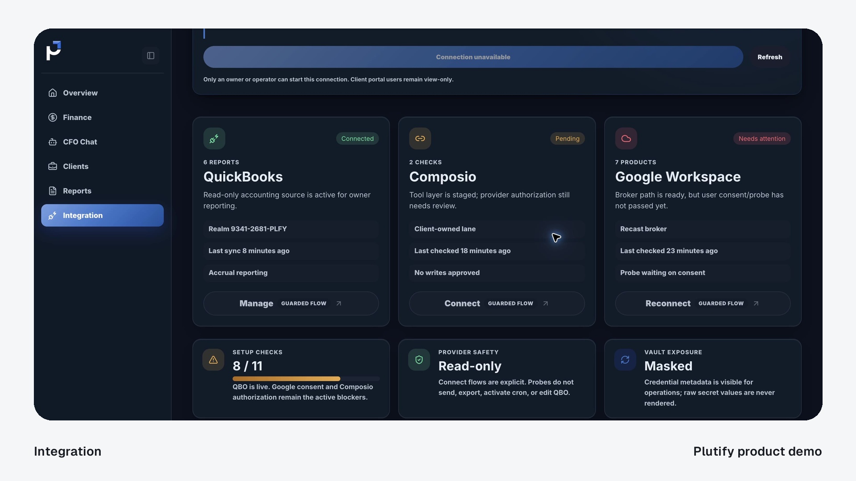Reconnect Google Workspace guarded flow
Viewport: 856px width, 481px height.
click(703, 303)
